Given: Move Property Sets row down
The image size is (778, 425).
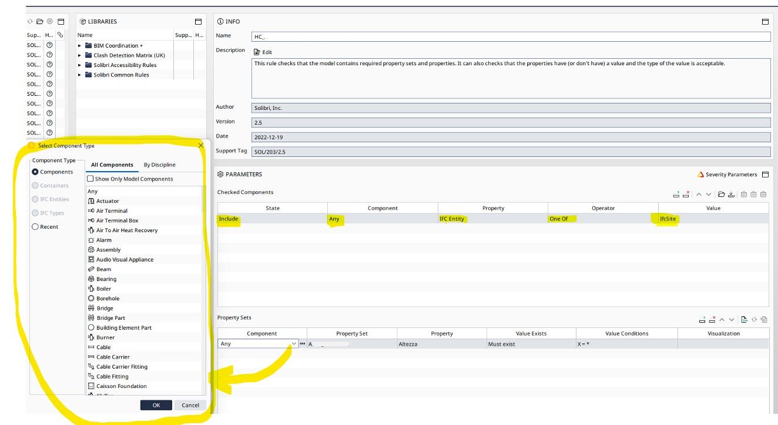Looking at the screenshot, I should tap(732, 320).
